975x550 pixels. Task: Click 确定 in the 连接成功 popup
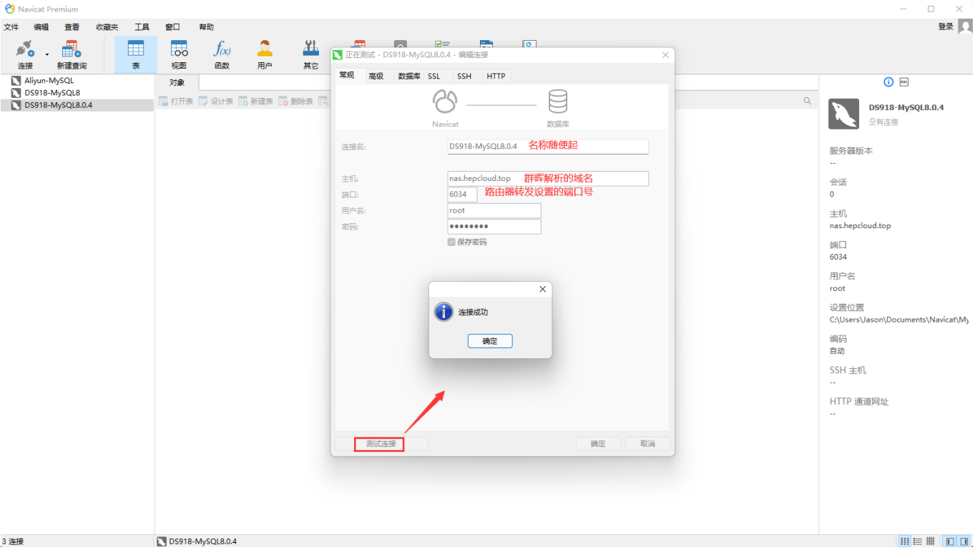click(490, 341)
